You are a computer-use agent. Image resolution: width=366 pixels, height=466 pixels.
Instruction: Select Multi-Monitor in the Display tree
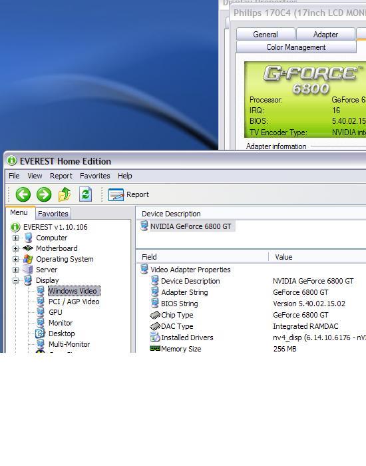pyautogui.click(x=69, y=344)
